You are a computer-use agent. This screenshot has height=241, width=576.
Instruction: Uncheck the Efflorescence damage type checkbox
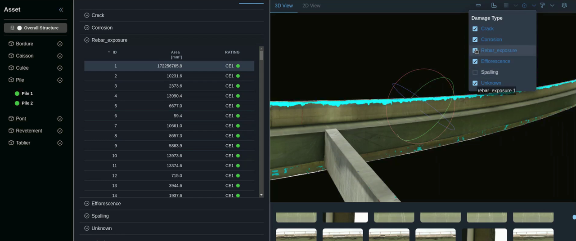pyautogui.click(x=475, y=61)
